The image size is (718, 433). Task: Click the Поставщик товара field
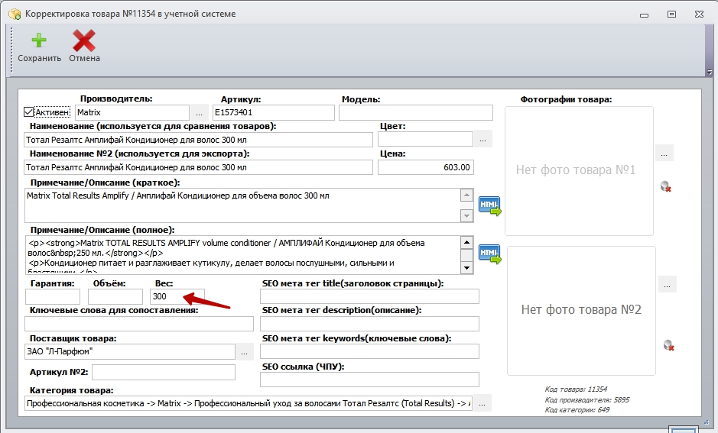click(129, 351)
